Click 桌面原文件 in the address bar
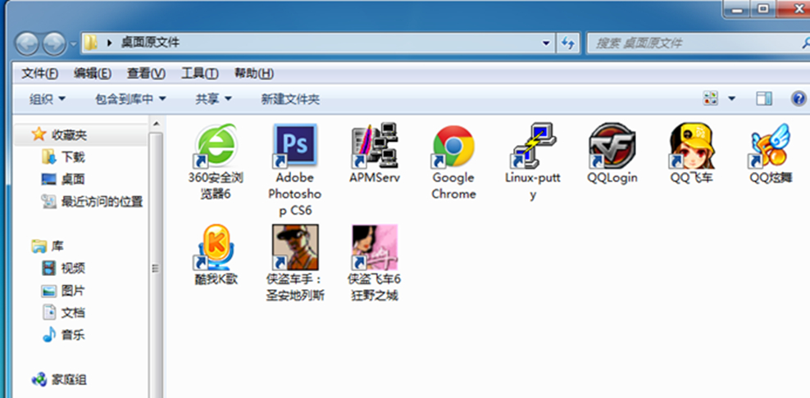Viewport: 810px width, 398px height. point(150,43)
